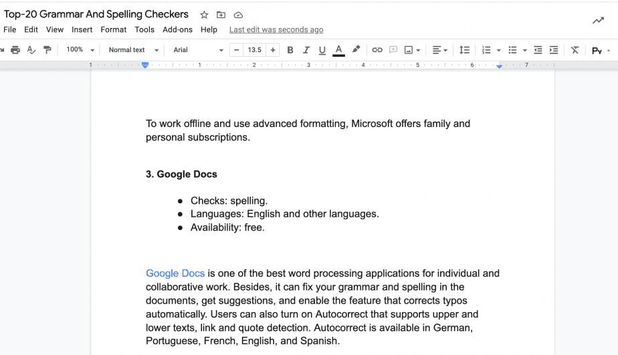This screenshot has width=618, height=355.
Task: Click the increase indent icon
Action: 554,50
